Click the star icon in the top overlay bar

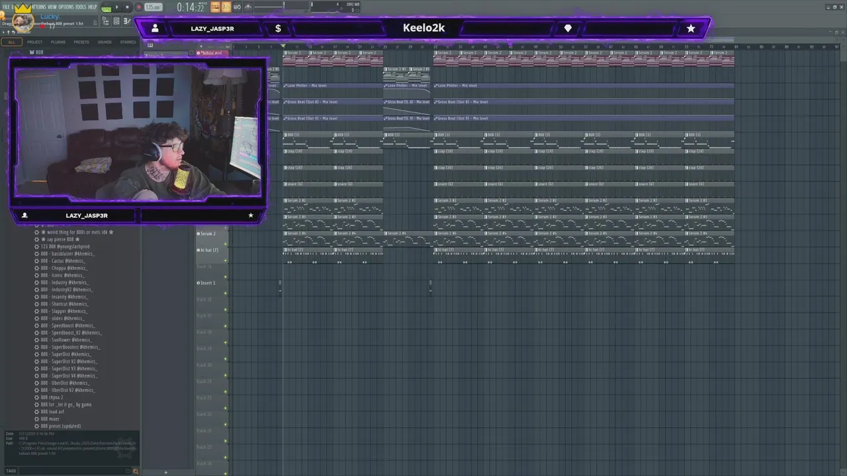pos(691,28)
